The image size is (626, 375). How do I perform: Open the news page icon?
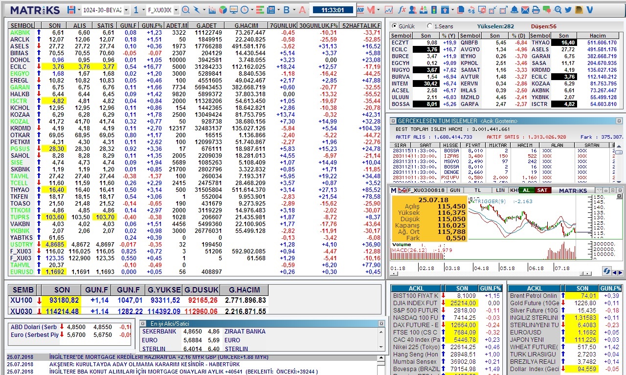click(270, 10)
